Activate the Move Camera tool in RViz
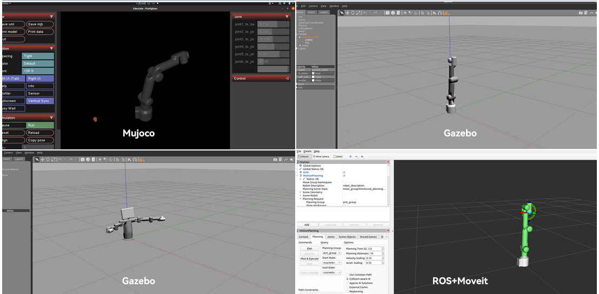Screen dimensions: 599x294 pyautogui.click(x=322, y=156)
